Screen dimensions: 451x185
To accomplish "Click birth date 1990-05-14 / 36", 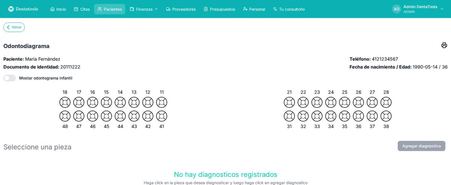I will click(x=430, y=67).
